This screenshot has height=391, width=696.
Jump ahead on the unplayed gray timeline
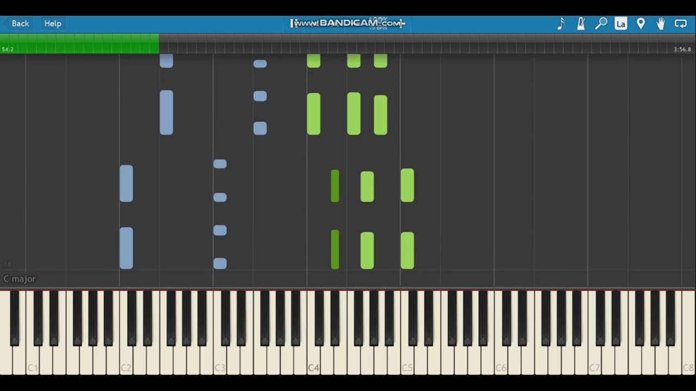coord(427,43)
